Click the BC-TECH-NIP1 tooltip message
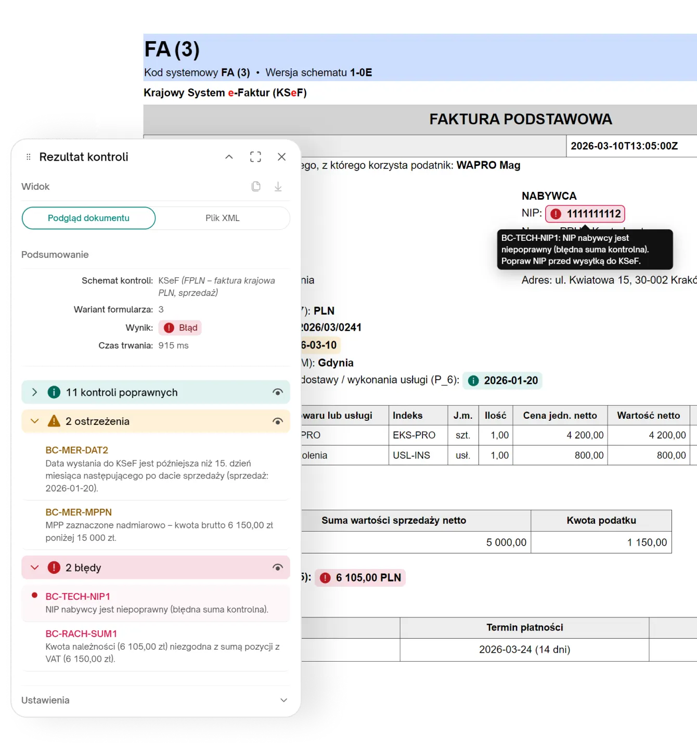697x749 pixels. point(585,250)
